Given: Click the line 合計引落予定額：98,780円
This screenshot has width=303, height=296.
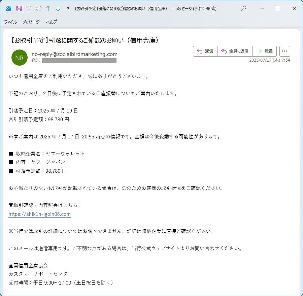Looking at the screenshot, I should (39, 119).
